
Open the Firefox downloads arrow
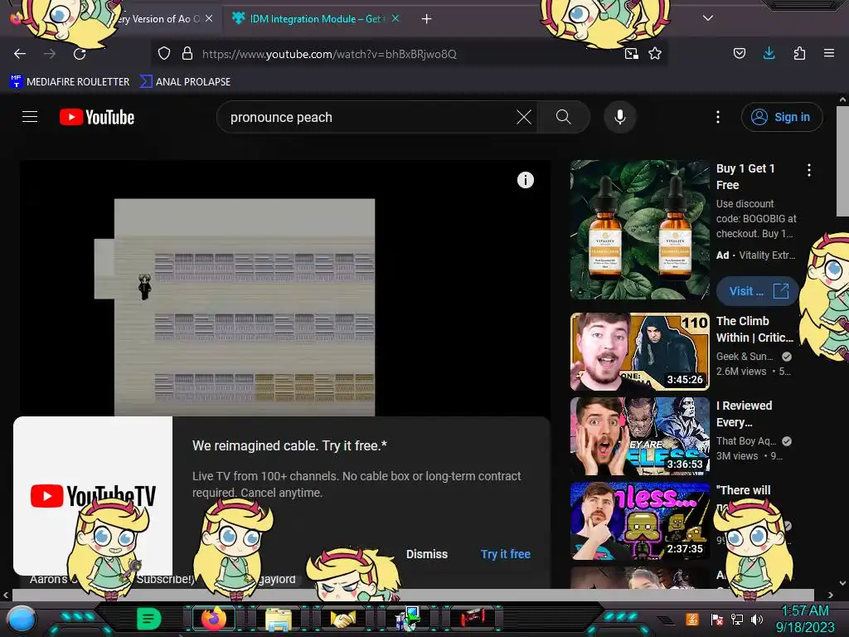click(x=769, y=53)
